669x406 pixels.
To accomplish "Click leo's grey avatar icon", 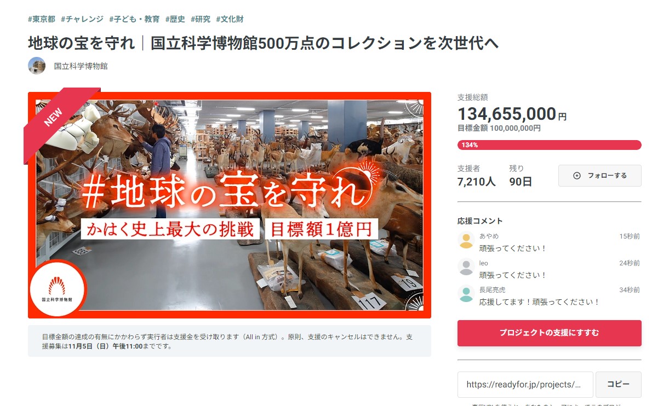I will (466, 267).
